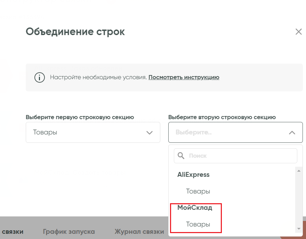This screenshot has width=306, height=239.
Task: Switch to the График запуска tab
Action: pos(69,231)
